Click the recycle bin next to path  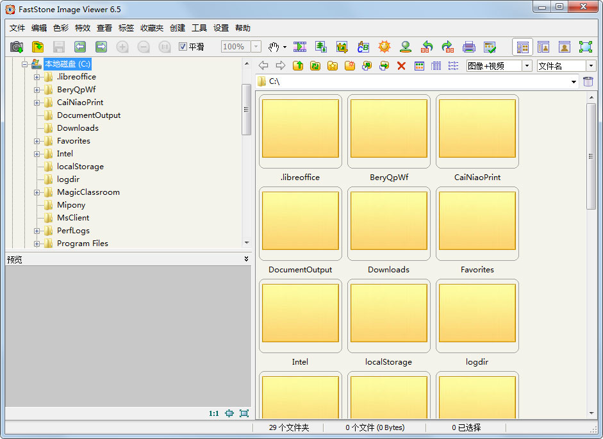click(588, 81)
